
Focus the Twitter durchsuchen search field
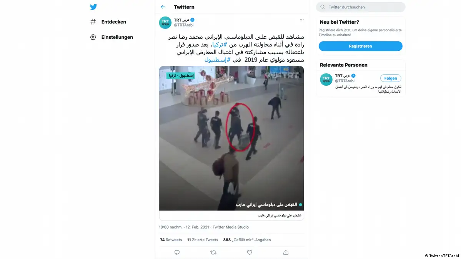pos(360,7)
